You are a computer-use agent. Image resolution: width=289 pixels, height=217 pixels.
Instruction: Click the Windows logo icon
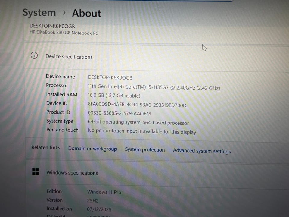tap(36, 171)
